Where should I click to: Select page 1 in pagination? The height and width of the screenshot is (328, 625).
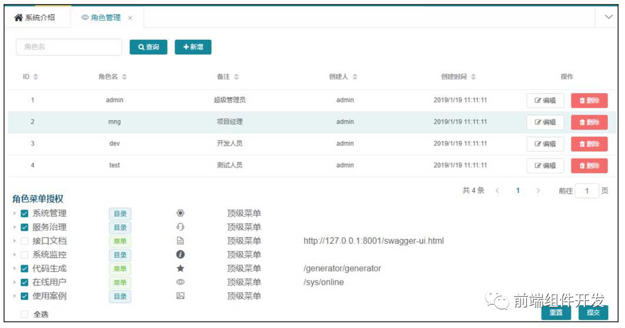tap(518, 191)
